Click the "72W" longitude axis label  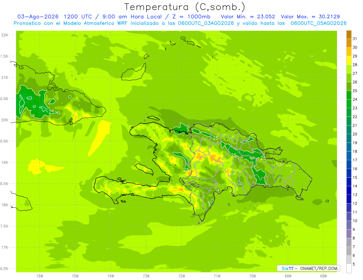[181, 276]
